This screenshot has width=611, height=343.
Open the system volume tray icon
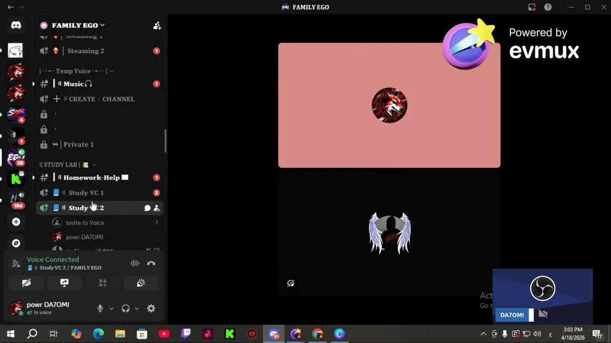537,334
